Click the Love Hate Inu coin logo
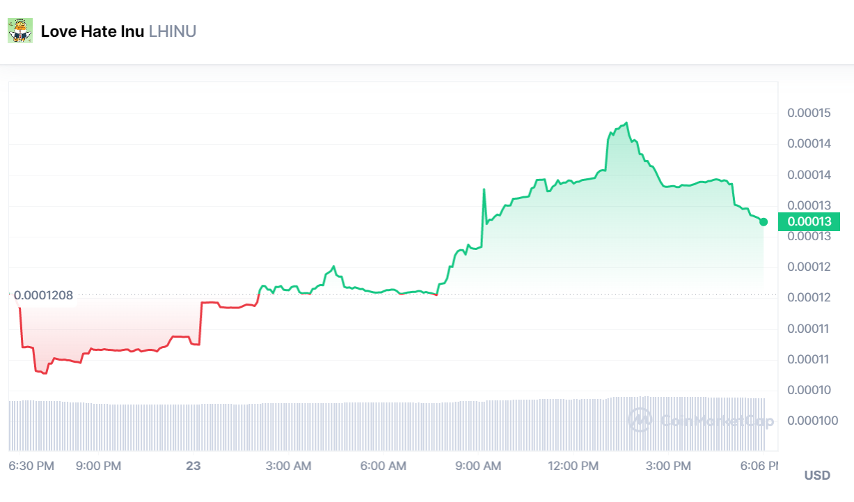Screen dimensions: 854x502 (x=20, y=31)
